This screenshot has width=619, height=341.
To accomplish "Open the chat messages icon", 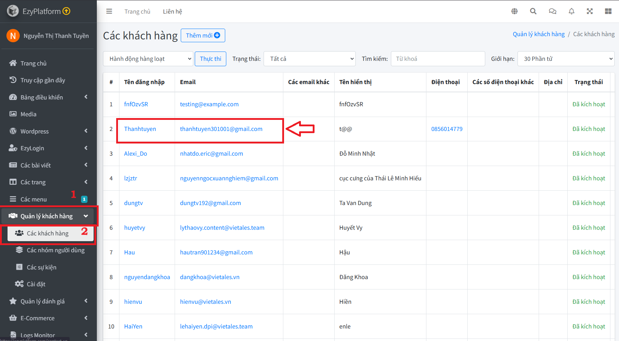I will [x=553, y=11].
